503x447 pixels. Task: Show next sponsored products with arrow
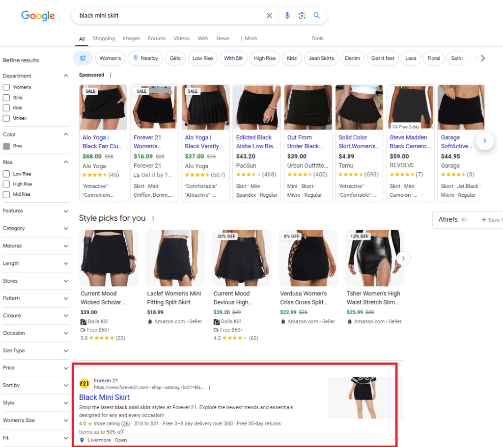(484, 141)
